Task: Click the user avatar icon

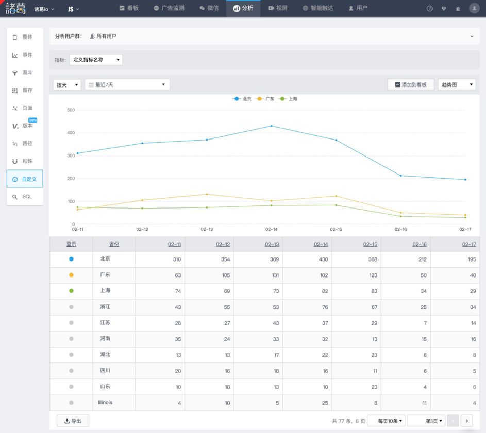Action: coord(474,8)
